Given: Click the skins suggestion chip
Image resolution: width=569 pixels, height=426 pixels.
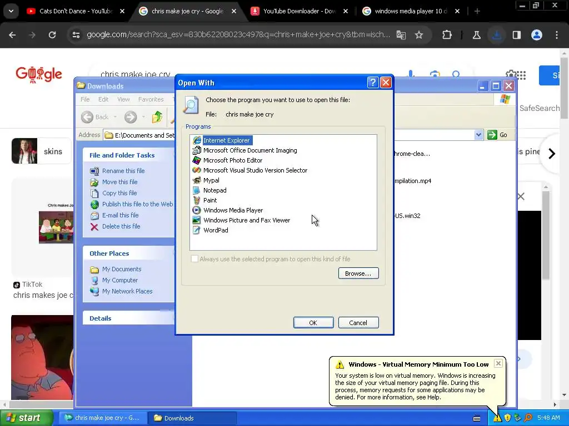Looking at the screenshot, I should tap(41, 151).
